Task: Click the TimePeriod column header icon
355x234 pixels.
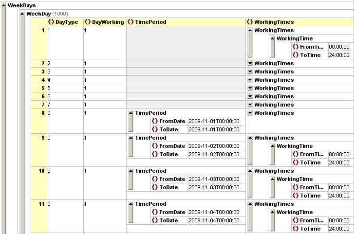Action: (130, 22)
